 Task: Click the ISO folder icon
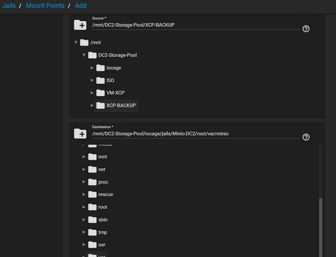pyautogui.click(x=100, y=80)
